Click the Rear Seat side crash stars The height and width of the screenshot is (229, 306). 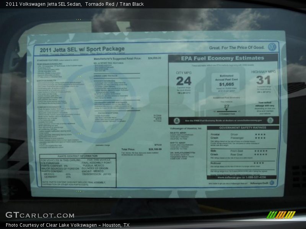261,155
